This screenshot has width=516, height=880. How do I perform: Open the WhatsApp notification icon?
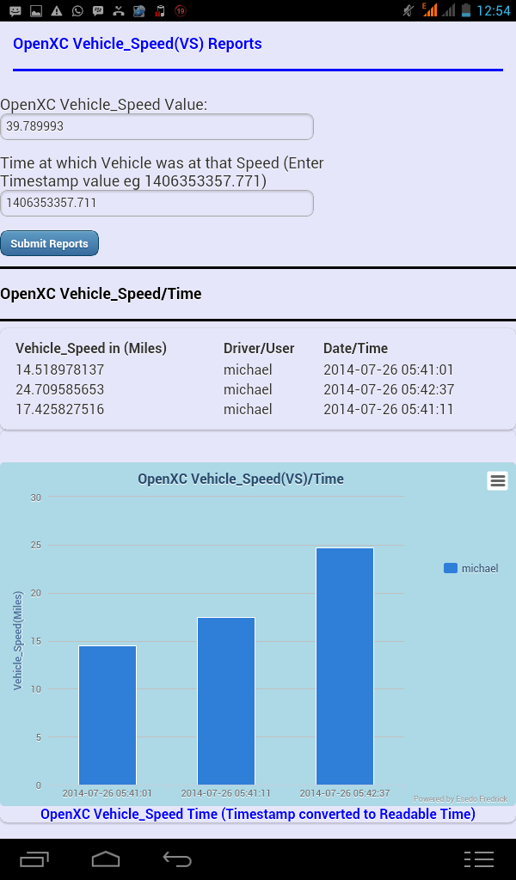click(77, 10)
